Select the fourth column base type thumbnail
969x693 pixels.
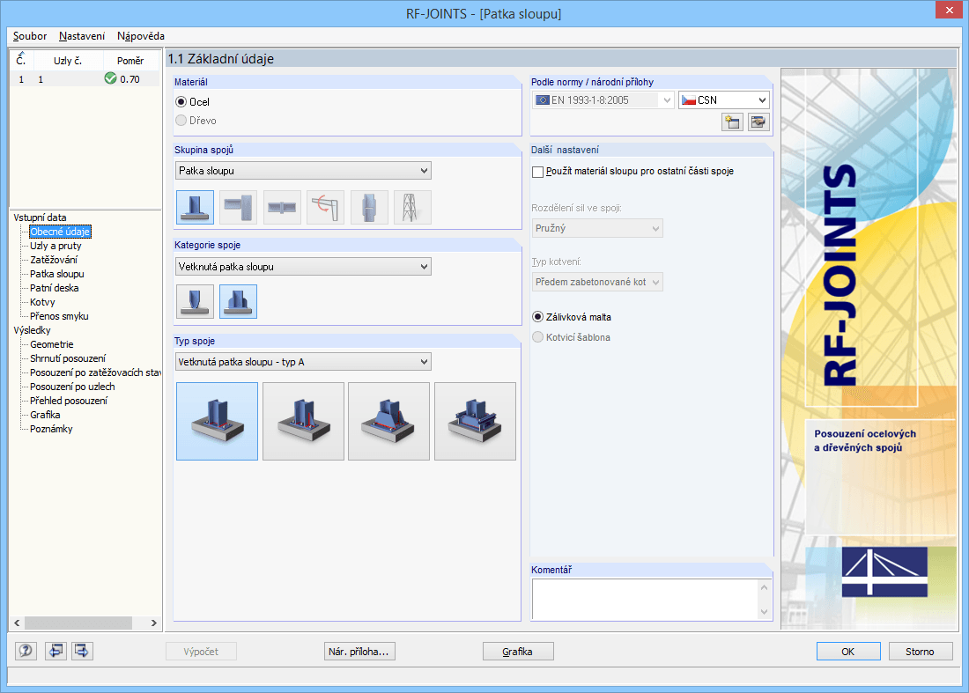(475, 421)
